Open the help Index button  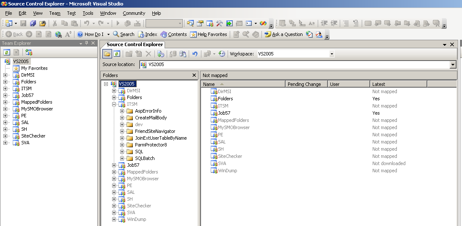(148, 34)
